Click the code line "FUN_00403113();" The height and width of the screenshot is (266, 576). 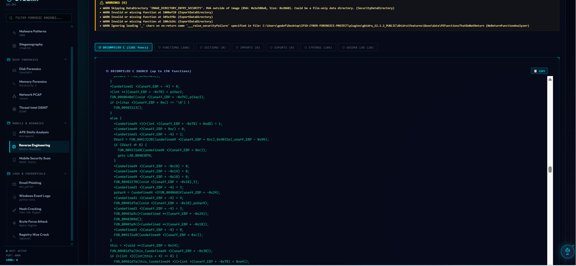pos(128,108)
